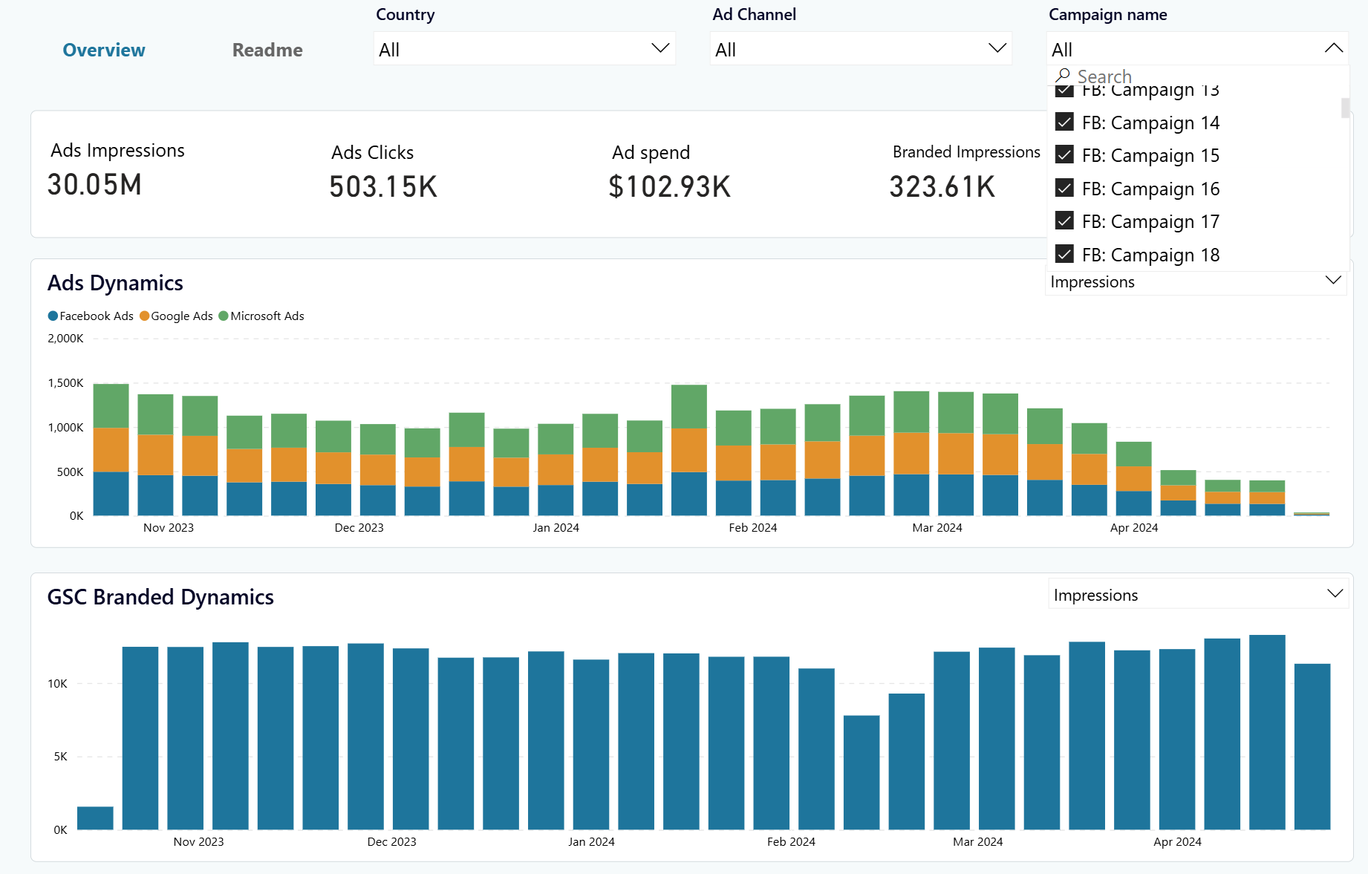Switch to the Readme tab

267,50
